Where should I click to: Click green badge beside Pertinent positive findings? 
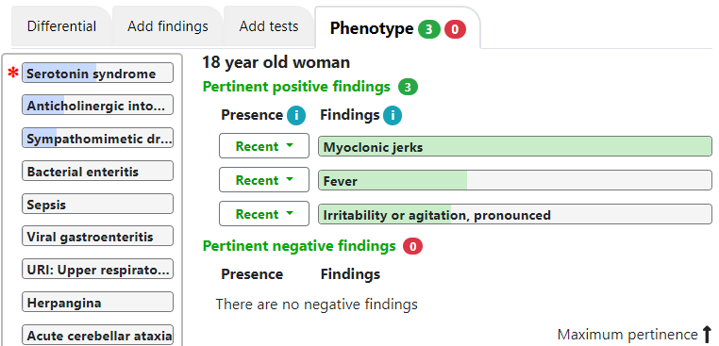(x=408, y=87)
